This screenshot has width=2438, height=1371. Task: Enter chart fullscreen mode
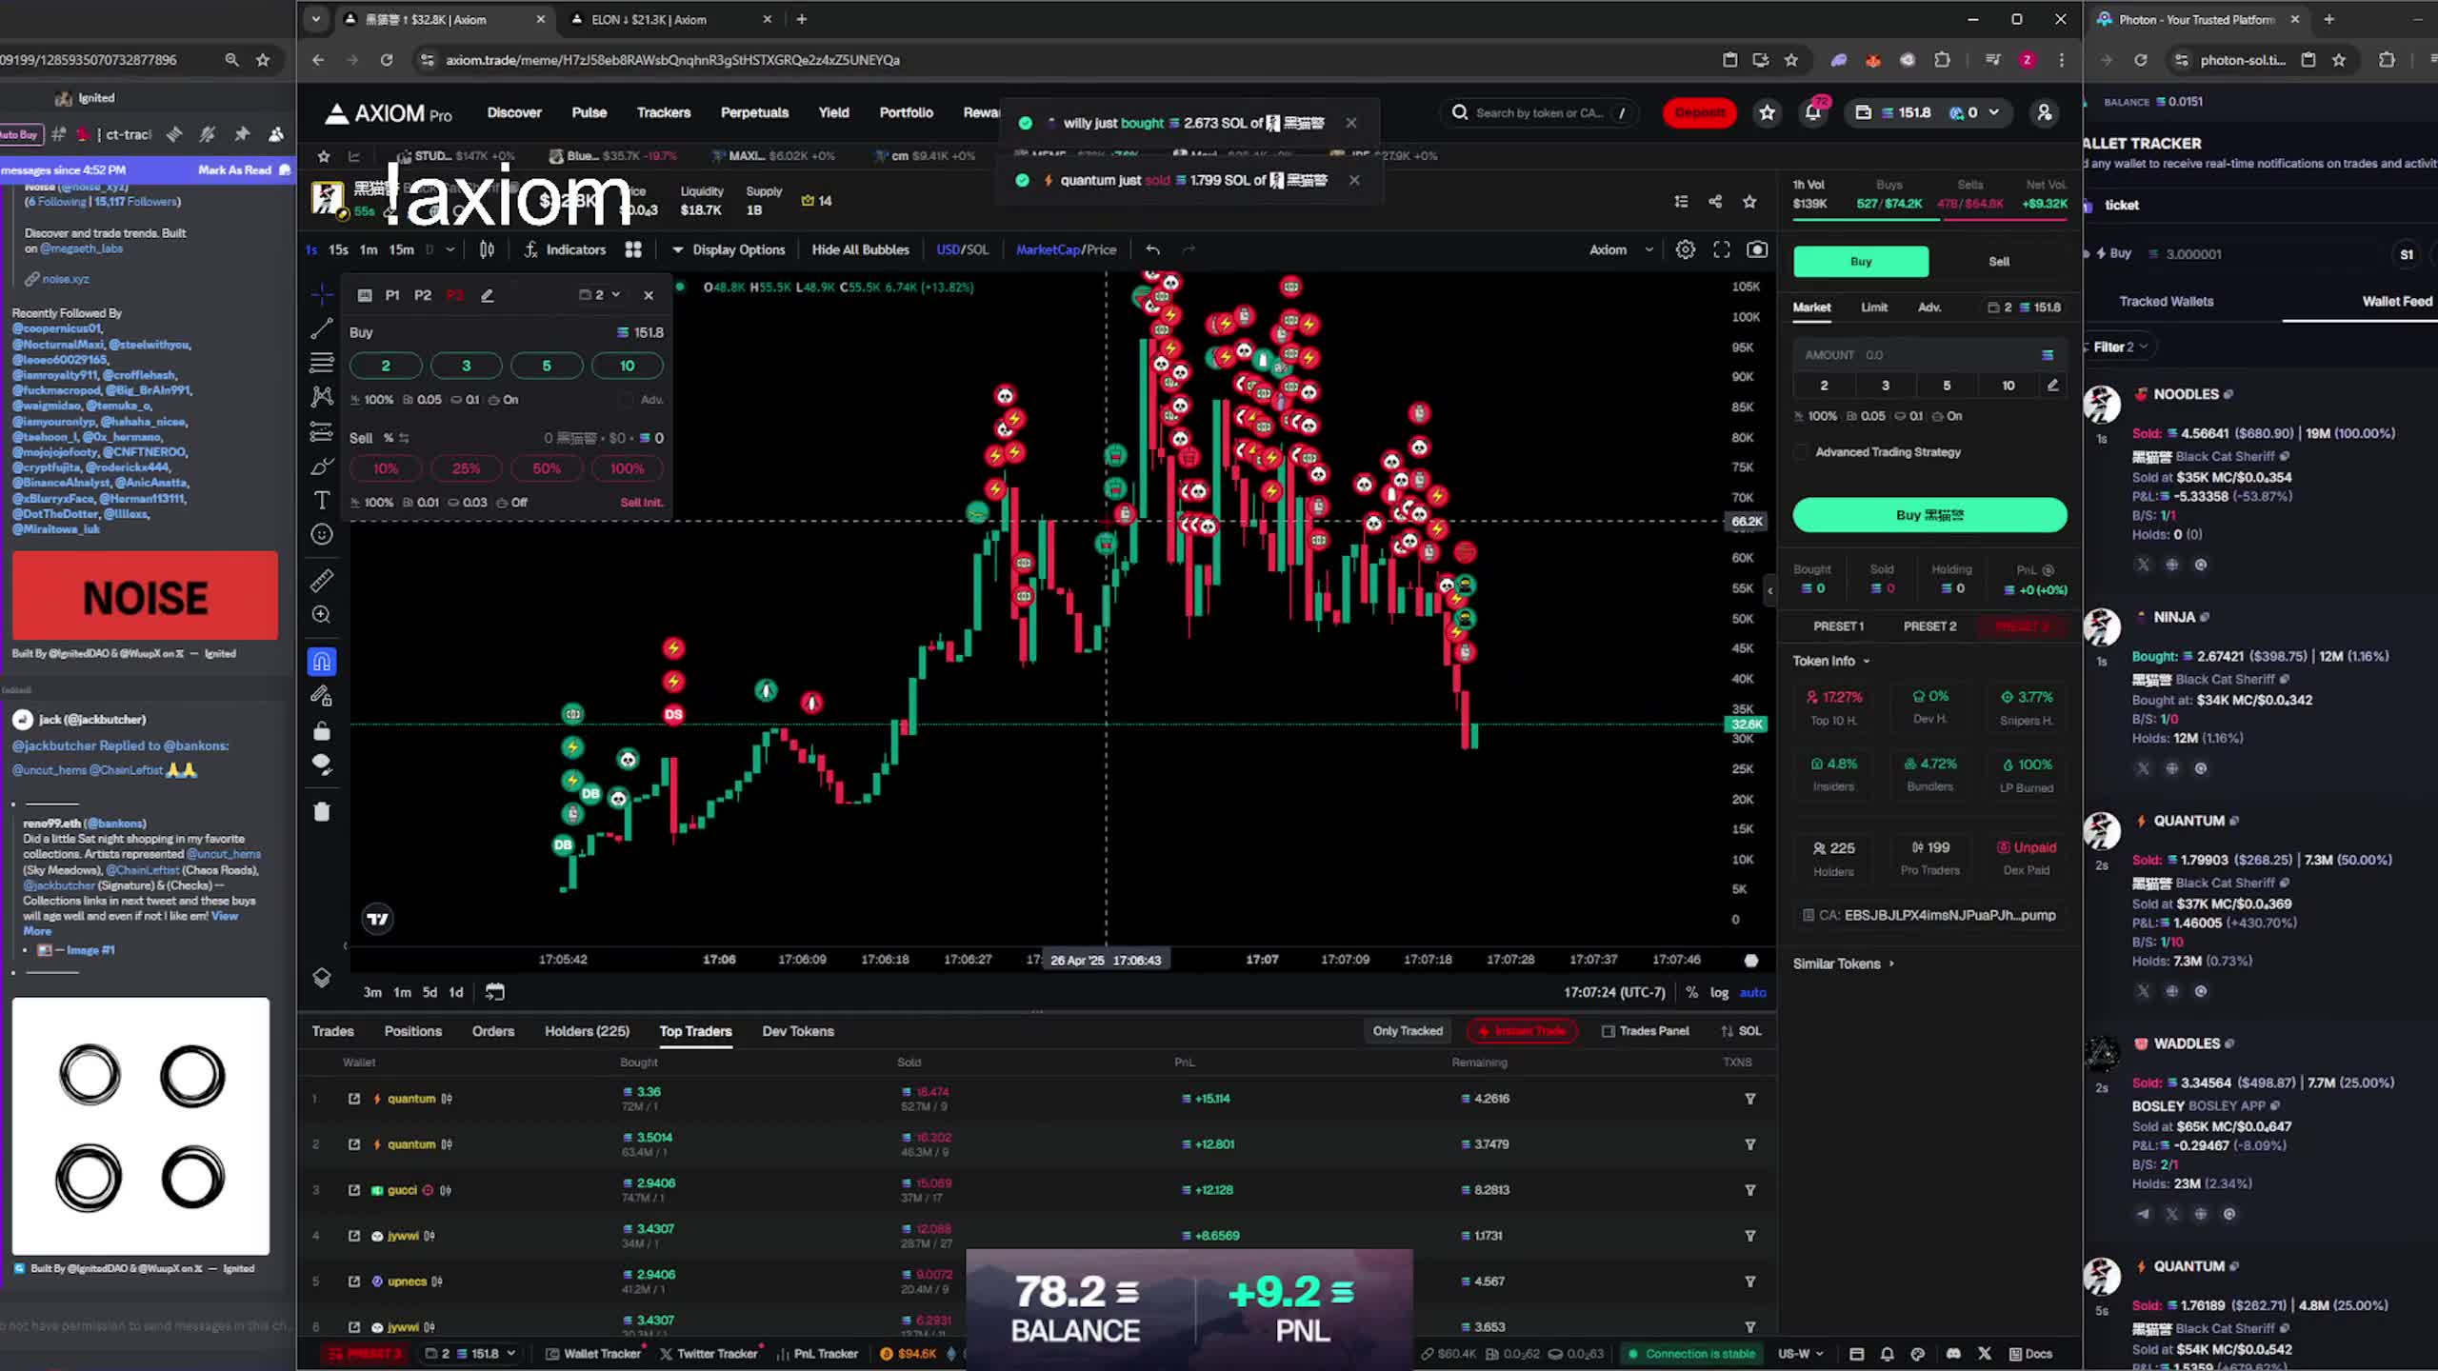pos(1721,249)
